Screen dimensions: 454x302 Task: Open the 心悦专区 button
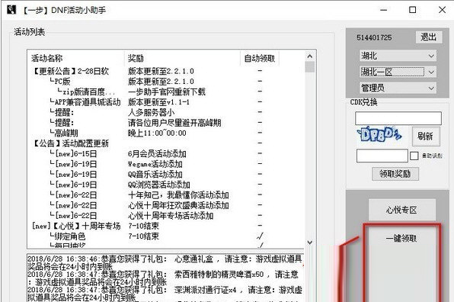(402, 210)
